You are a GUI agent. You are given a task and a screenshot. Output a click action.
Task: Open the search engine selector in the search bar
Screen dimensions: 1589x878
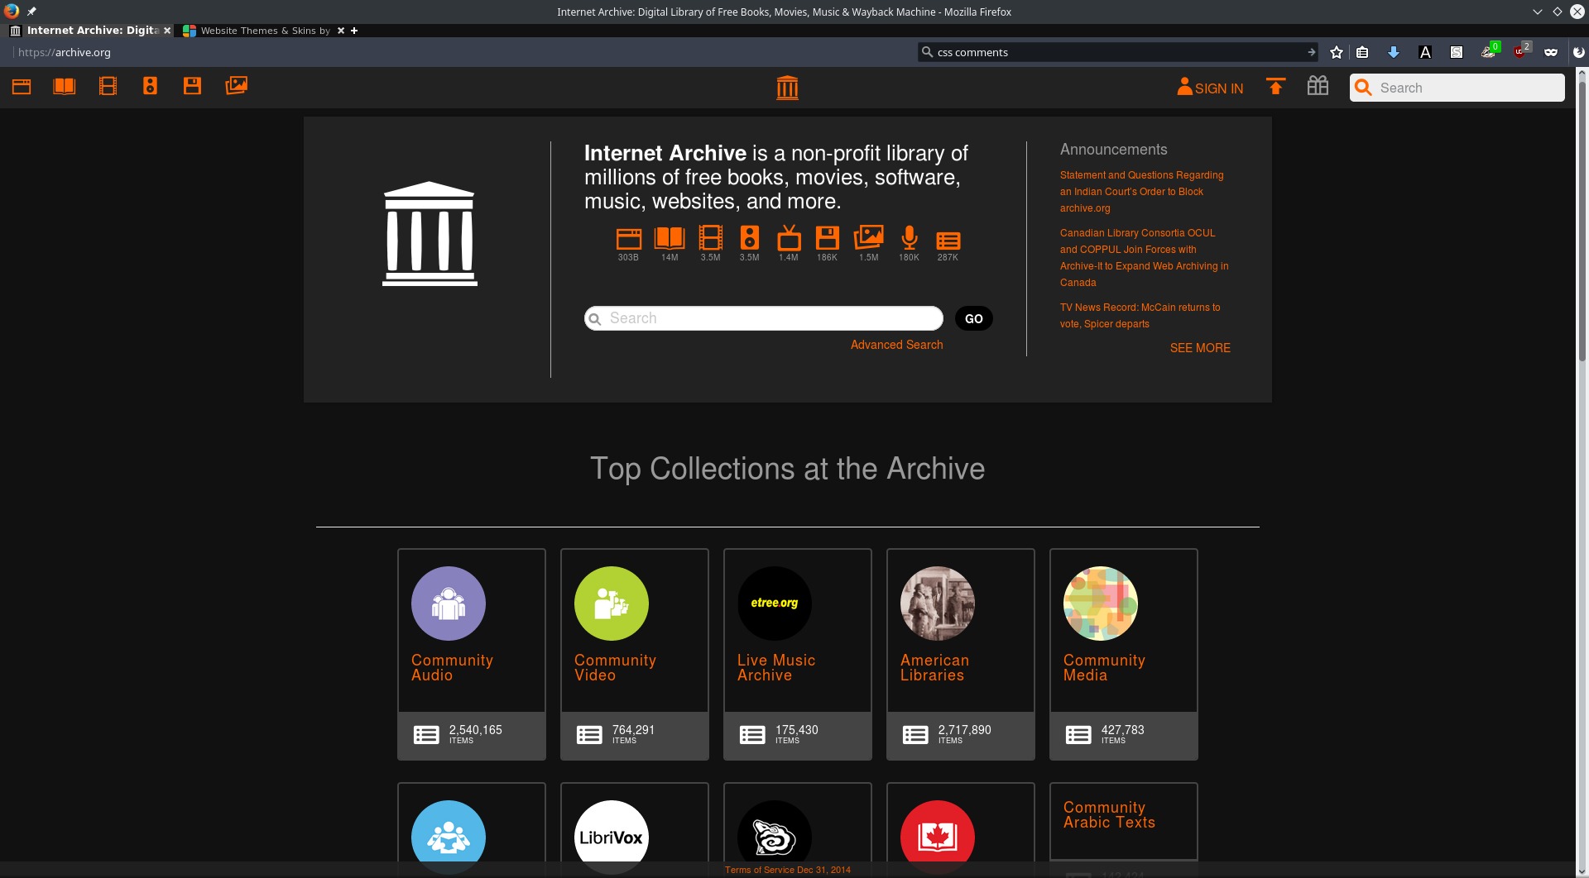(926, 51)
